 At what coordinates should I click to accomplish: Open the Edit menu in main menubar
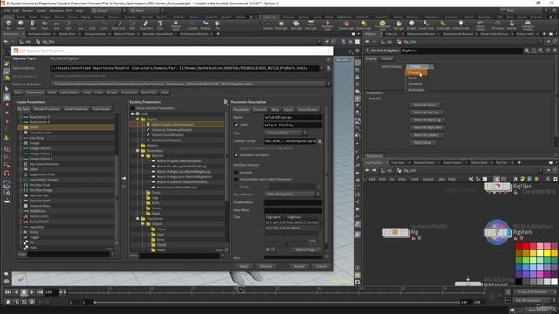(x=16, y=10)
